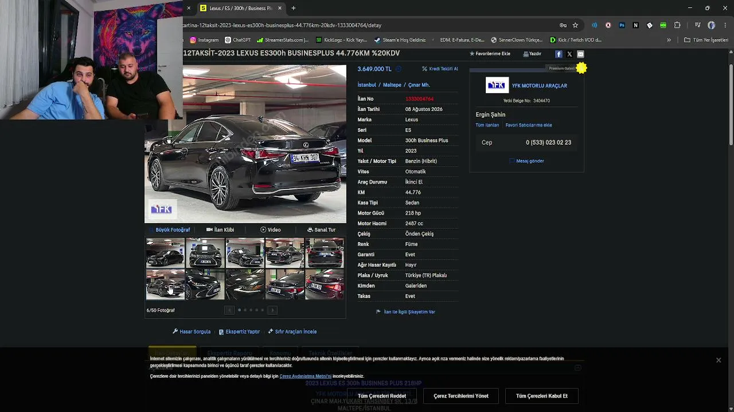Open the media control playlist icon
Image resolution: width=734 pixels, height=412 pixels.
[x=697, y=25]
